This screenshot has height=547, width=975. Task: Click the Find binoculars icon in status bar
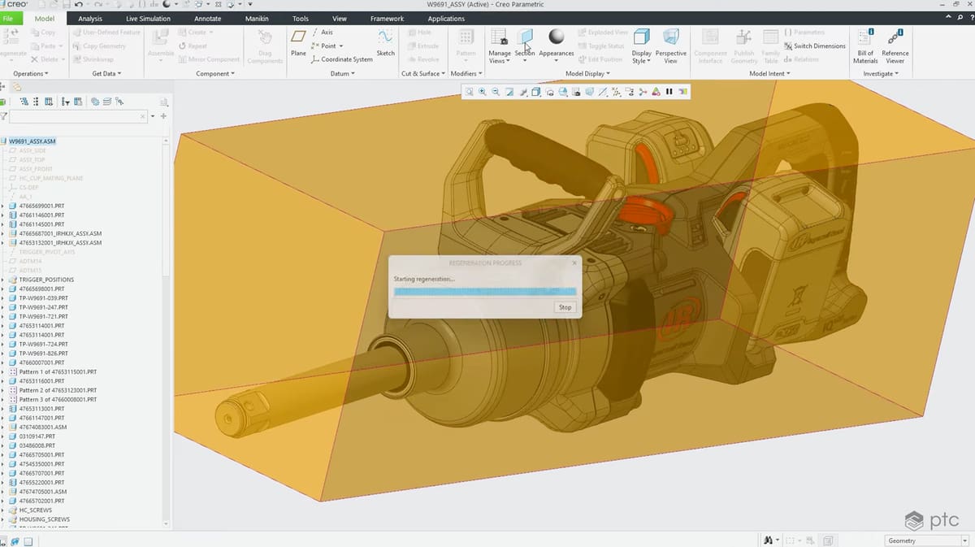coord(769,540)
